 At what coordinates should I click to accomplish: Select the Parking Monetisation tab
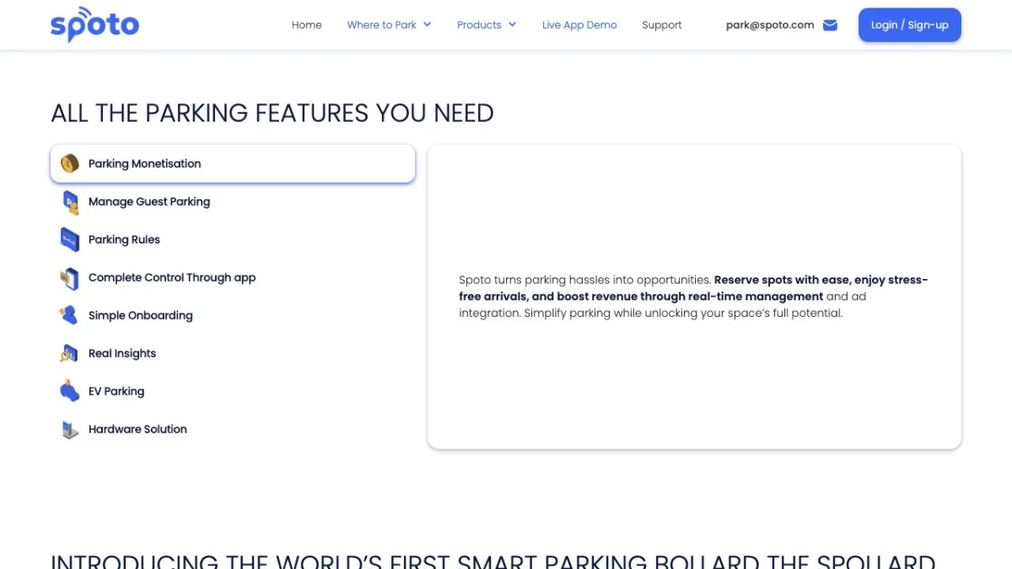[x=233, y=164]
